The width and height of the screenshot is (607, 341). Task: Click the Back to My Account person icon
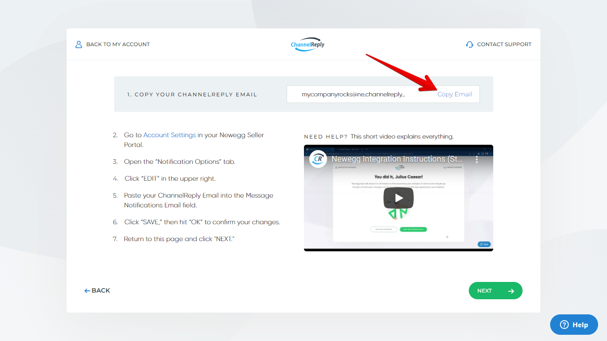pyautogui.click(x=79, y=44)
